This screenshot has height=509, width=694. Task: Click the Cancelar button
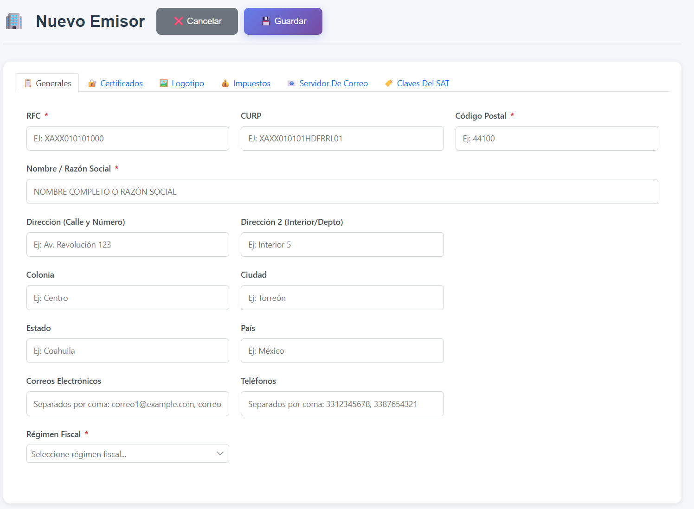197,21
